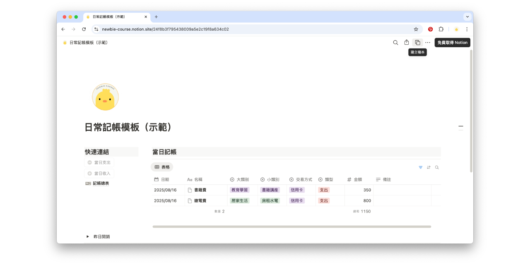Click the duplicate page icon near 免費取得 Notion
530x265 pixels.
417,42
